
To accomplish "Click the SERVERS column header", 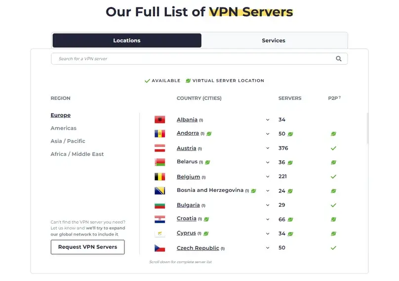I will point(290,98).
